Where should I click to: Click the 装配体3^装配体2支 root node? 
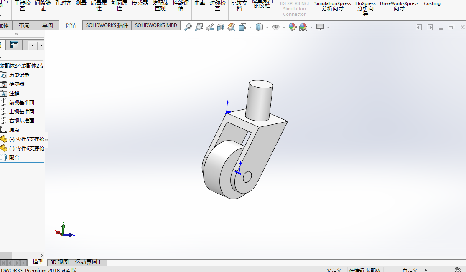tap(22, 66)
